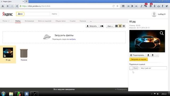
Task: Open the Twitter toolbar icon
Action: (167, 6)
